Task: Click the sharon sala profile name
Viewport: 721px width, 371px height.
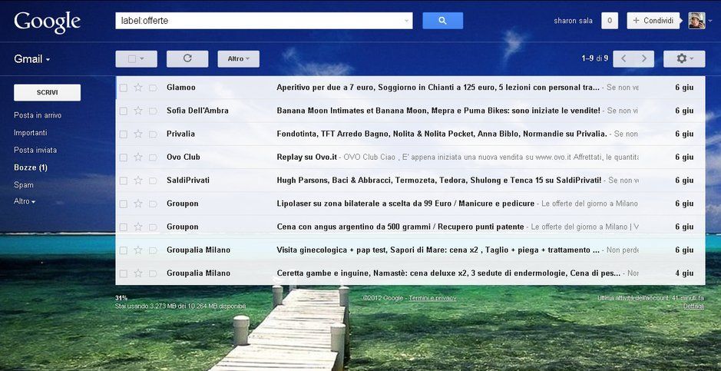Action: pyautogui.click(x=573, y=21)
